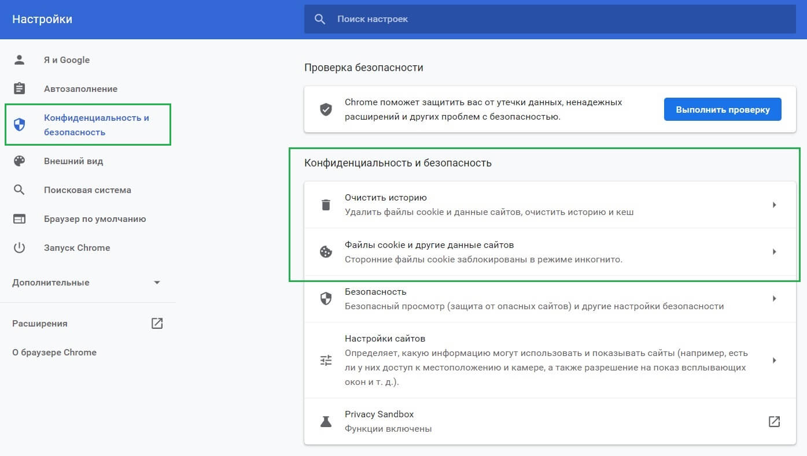Click the Настройки сайтов title
Screen dimensions: 807x456
pyautogui.click(x=385, y=339)
